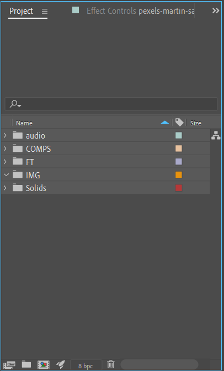Show hidden panels with double-chevron icon
Viewport: 224px width, 371px height.
pyautogui.click(x=216, y=10)
